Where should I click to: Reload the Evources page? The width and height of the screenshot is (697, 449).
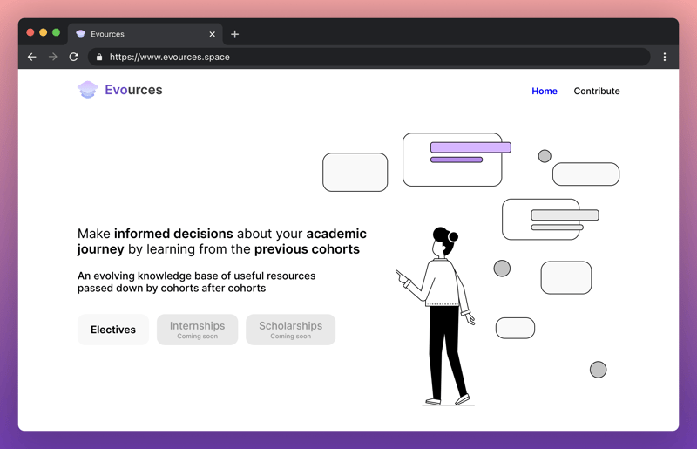(74, 57)
